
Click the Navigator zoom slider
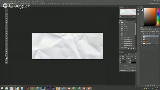129,17
